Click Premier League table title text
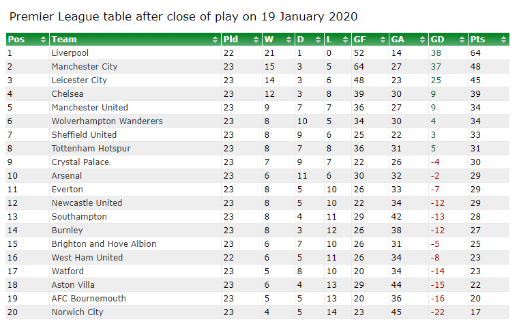 point(183,16)
